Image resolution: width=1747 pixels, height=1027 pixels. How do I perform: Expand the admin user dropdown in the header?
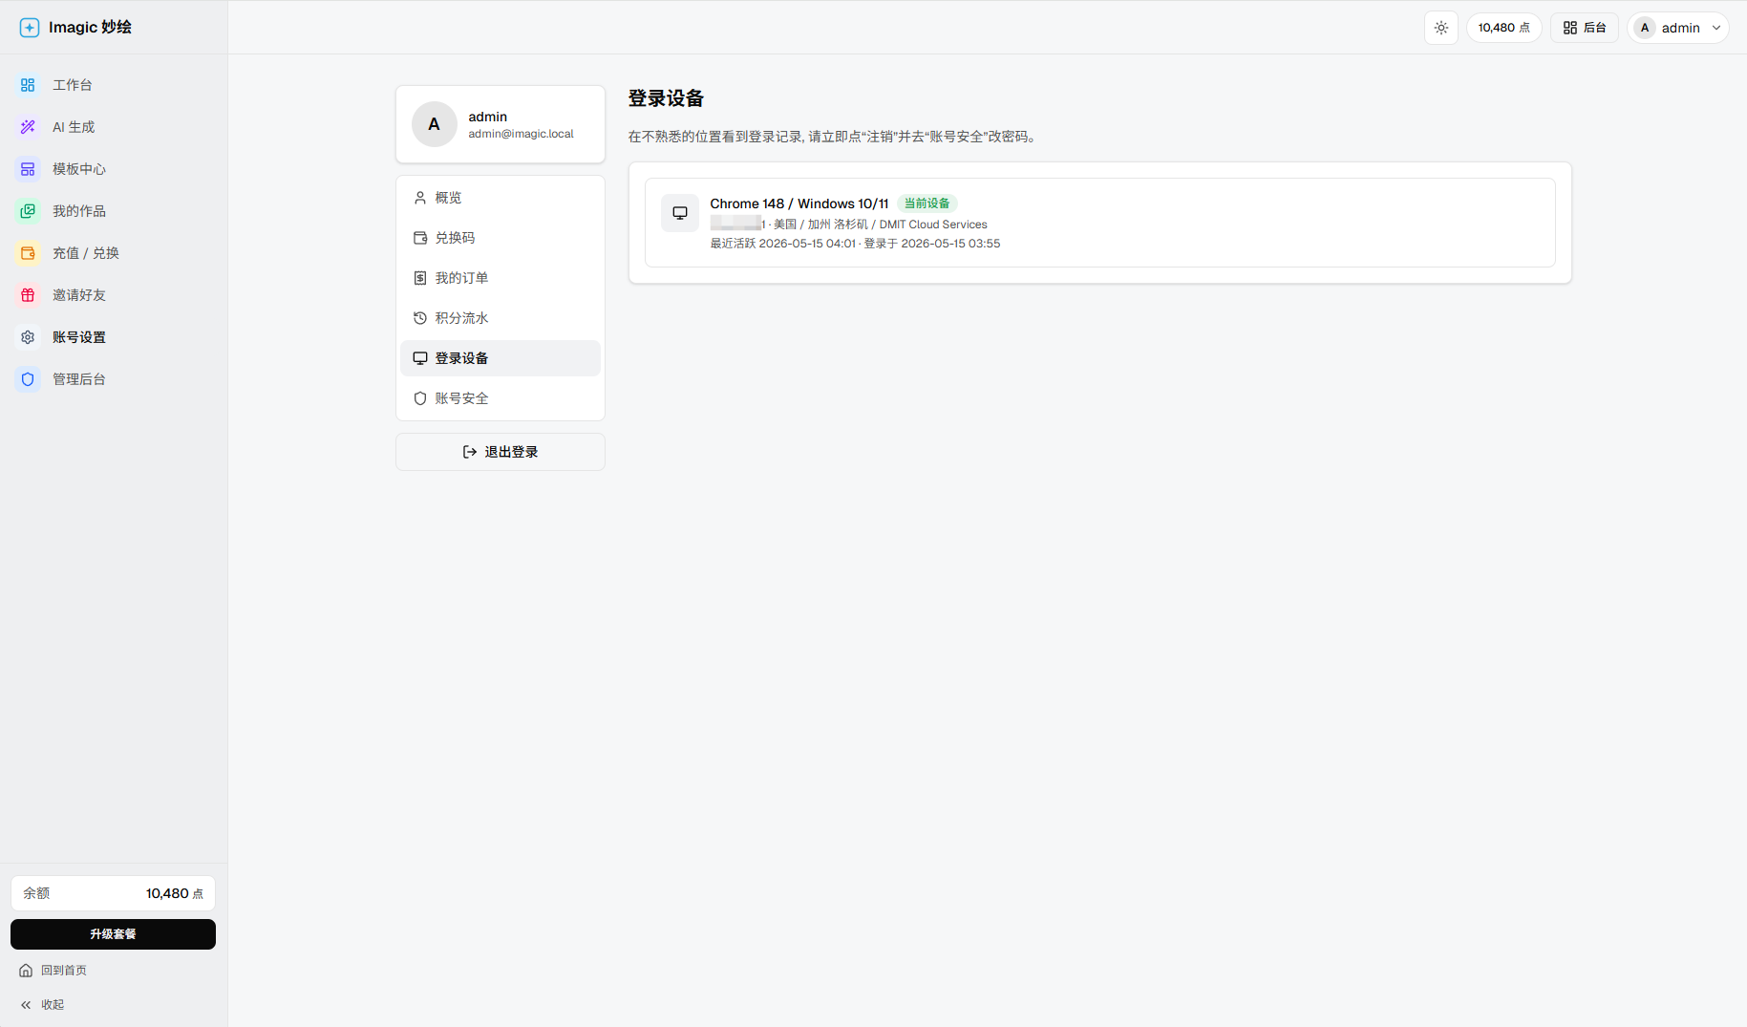(1678, 28)
